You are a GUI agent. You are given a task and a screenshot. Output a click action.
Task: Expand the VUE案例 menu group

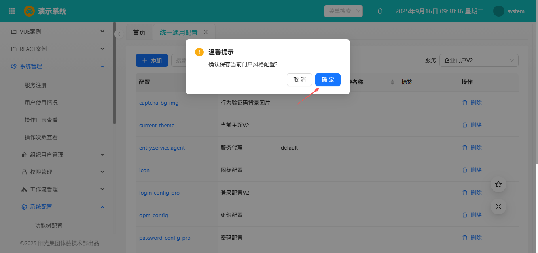coord(58,32)
